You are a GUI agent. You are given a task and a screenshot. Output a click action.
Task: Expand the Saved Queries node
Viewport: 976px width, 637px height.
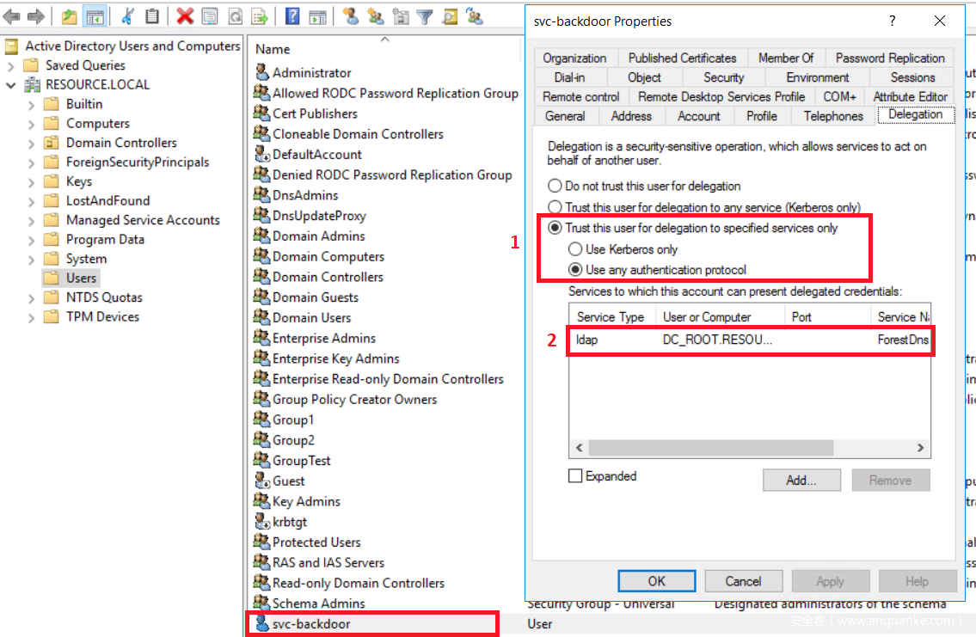click(x=10, y=66)
